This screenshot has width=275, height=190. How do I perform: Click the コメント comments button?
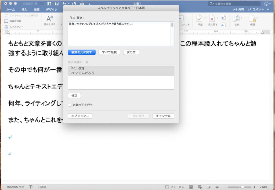(256, 9)
